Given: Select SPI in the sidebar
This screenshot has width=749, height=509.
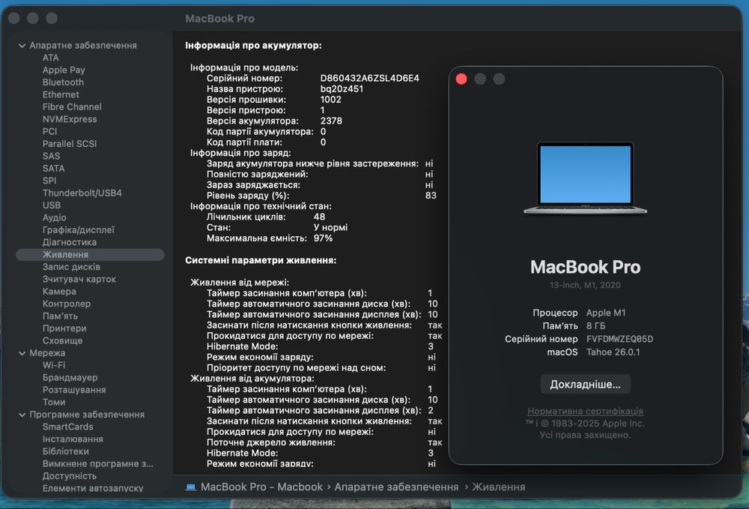Looking at the screenshot, I should (x=49, y=181).
